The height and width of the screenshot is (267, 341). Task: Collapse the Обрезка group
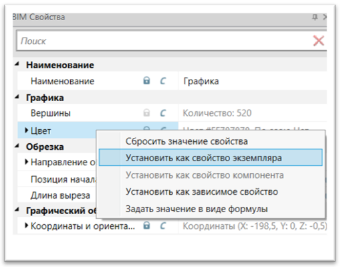[17, 146]
